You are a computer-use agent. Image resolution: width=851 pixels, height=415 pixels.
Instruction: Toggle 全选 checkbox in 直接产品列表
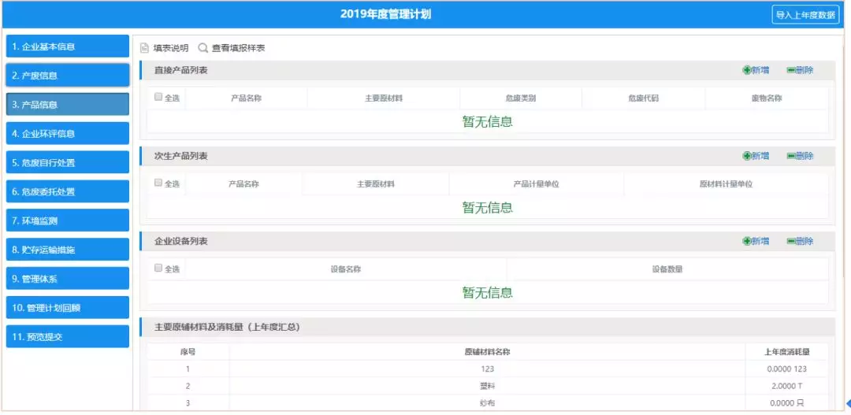point(158,97)
